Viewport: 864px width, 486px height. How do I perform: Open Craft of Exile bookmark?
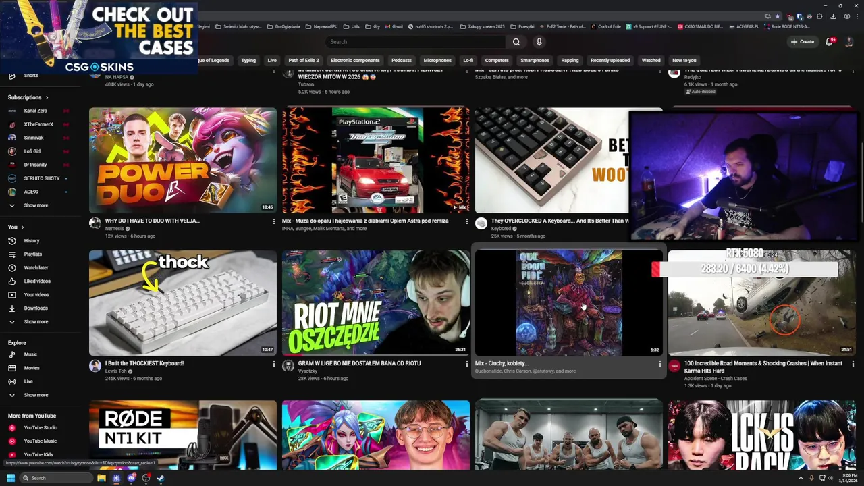point(606,26)
